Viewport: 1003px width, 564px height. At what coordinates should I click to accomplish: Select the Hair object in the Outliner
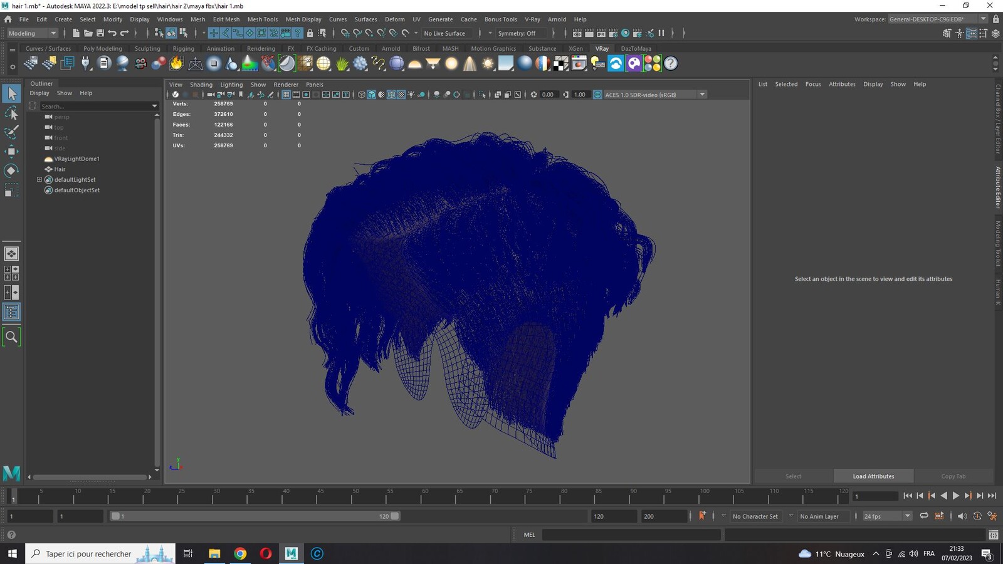60,169
